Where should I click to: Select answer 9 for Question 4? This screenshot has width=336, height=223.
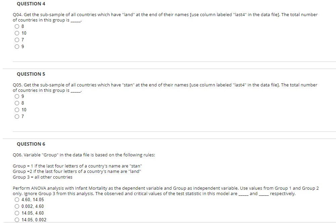pyautogui.click(x=17, y=46)
